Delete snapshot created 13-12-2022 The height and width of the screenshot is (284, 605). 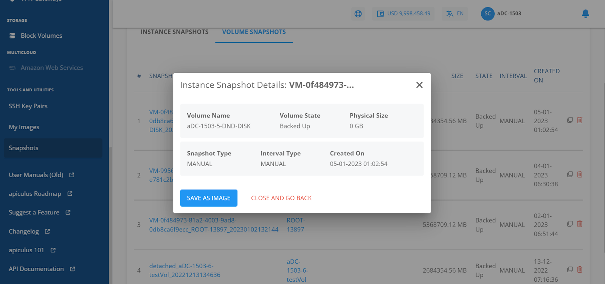point(580,270)
